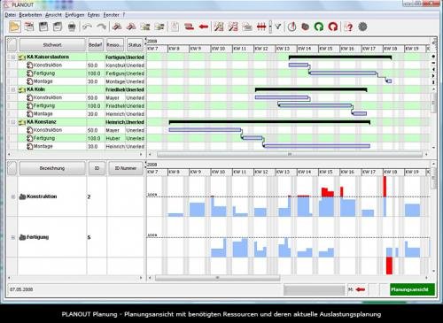Collapse the KA Kaiserslautern project group
Viewport: 443px width, 323px height.
pos(13,58)
